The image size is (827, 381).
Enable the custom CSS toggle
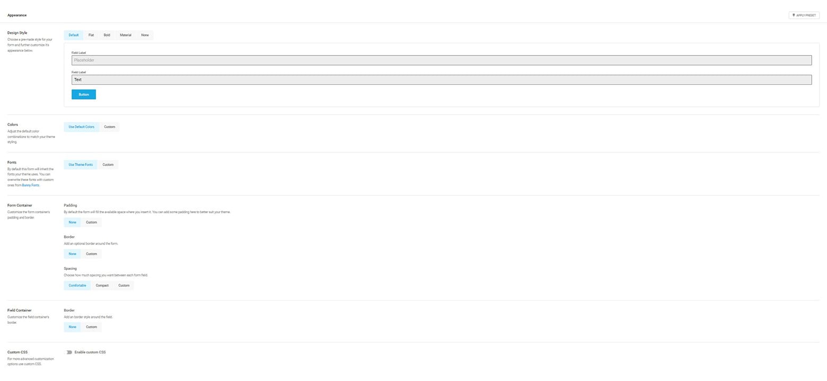tap(69, 352)
